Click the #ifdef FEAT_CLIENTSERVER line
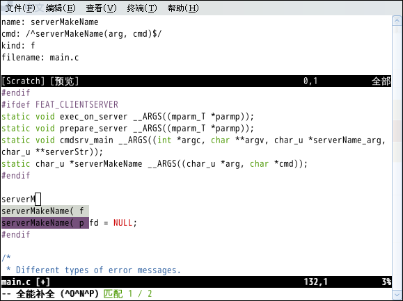The image size is (403, 301). 60,105
